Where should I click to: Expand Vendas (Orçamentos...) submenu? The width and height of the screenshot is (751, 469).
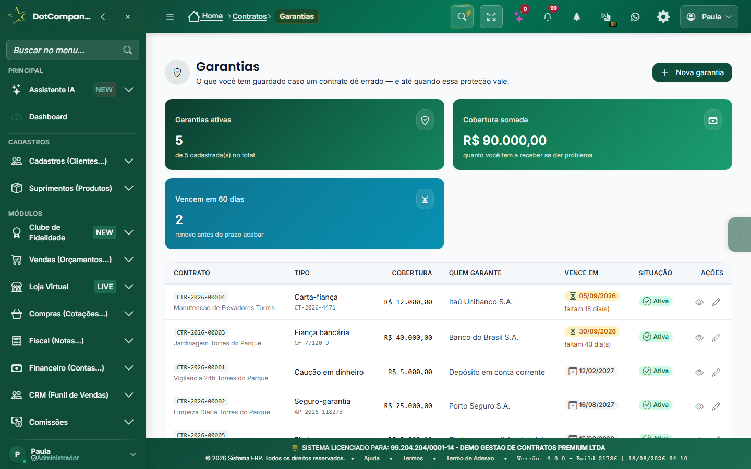[x=72, y=260]
